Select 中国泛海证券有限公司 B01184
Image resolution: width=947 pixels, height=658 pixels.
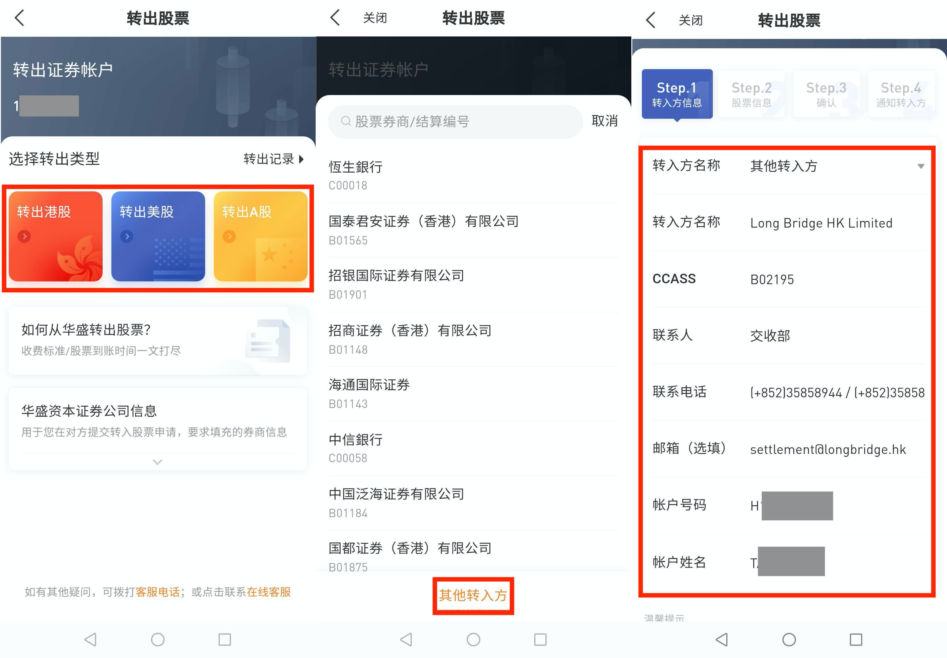pos(473,503)
